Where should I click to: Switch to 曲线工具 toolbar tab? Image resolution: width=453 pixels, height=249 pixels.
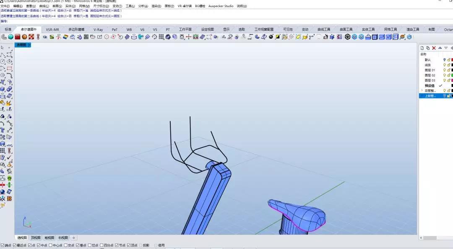tap(324, 29)
